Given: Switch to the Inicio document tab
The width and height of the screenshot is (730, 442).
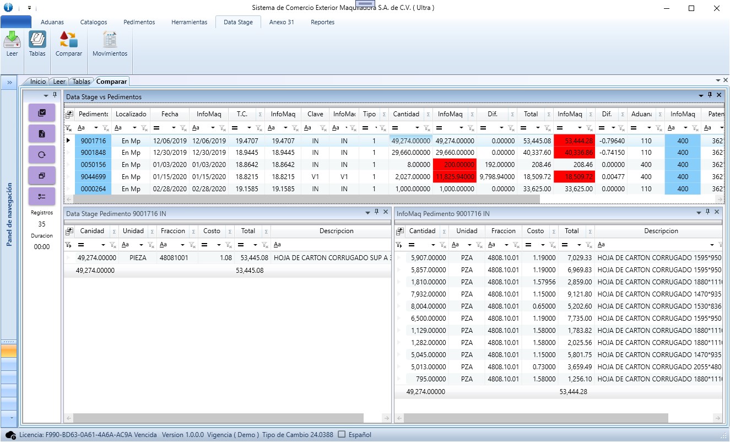Looking at the screenshot, I should pyautogui.click(x=37, y=82).
